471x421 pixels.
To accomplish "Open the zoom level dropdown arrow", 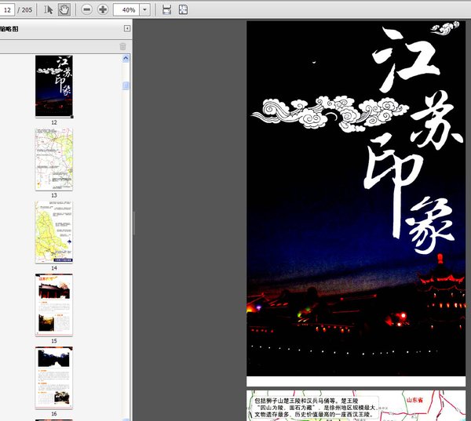I will pyautogui.click(x=144, y=10).
